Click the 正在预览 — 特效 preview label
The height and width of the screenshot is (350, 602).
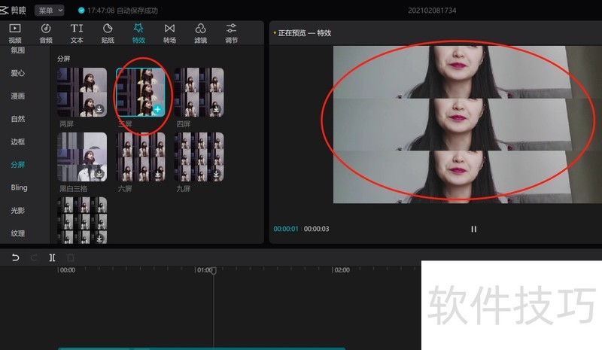(305, 33)
